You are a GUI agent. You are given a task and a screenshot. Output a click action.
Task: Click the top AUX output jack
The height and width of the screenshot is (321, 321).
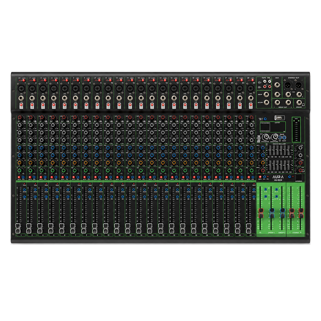click(277, 84)
